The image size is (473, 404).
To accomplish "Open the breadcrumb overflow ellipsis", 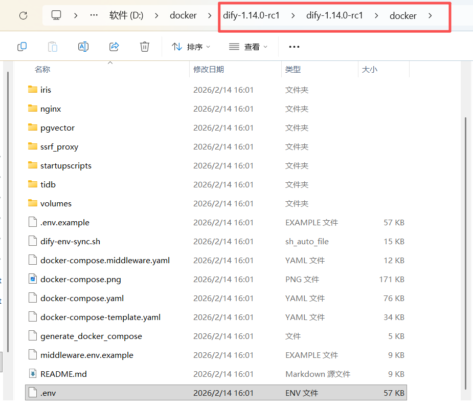I will click(x=94, y=15).
